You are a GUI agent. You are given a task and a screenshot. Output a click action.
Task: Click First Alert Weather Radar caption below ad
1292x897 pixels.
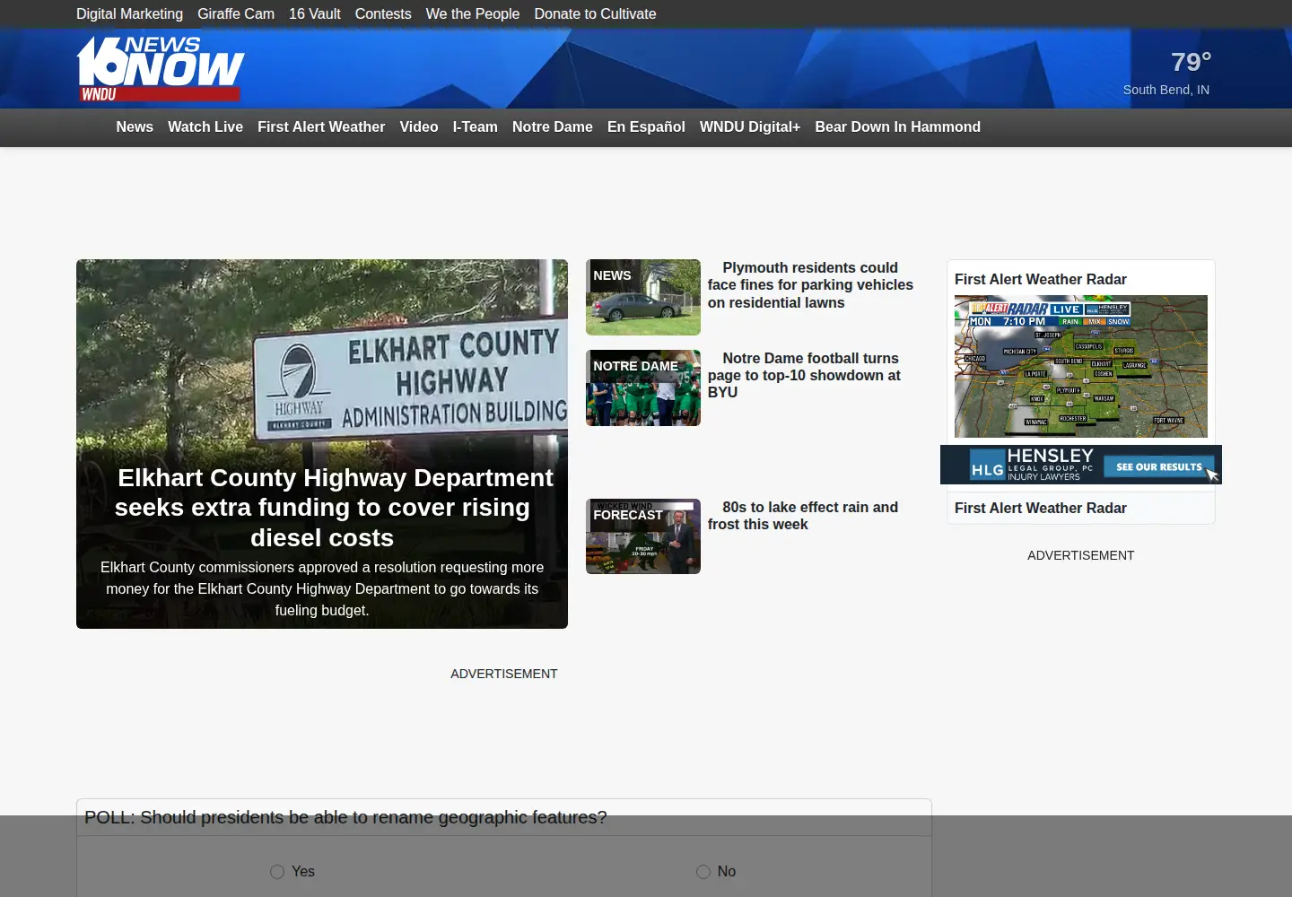1041,509
